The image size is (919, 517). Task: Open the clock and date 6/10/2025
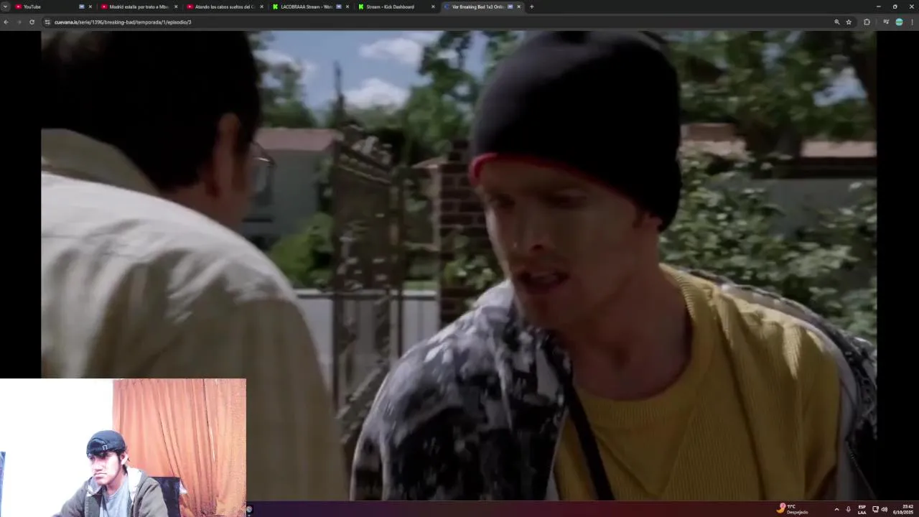point(903,509)
